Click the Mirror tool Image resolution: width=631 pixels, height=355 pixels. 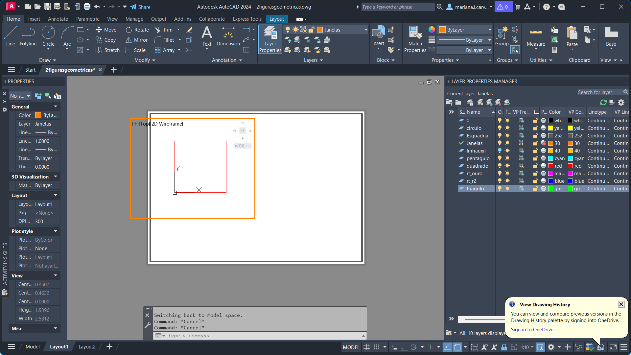137,40
